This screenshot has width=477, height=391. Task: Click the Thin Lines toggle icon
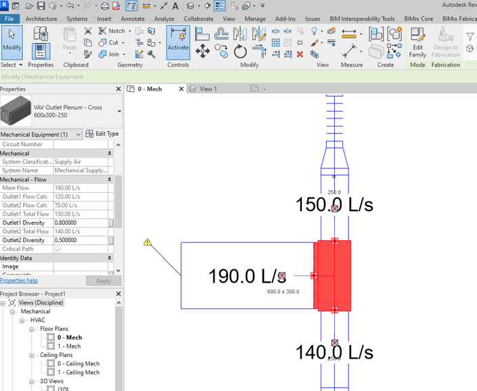point(219,6)
